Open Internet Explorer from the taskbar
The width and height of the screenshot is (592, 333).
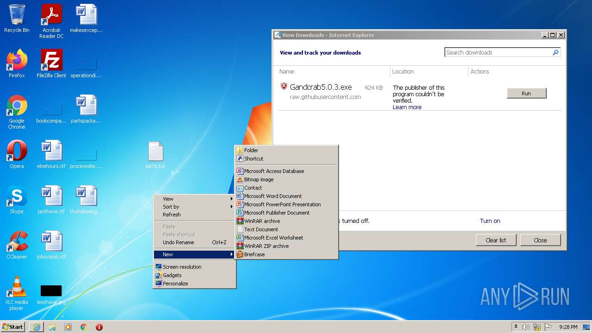(x=37, y=327)
